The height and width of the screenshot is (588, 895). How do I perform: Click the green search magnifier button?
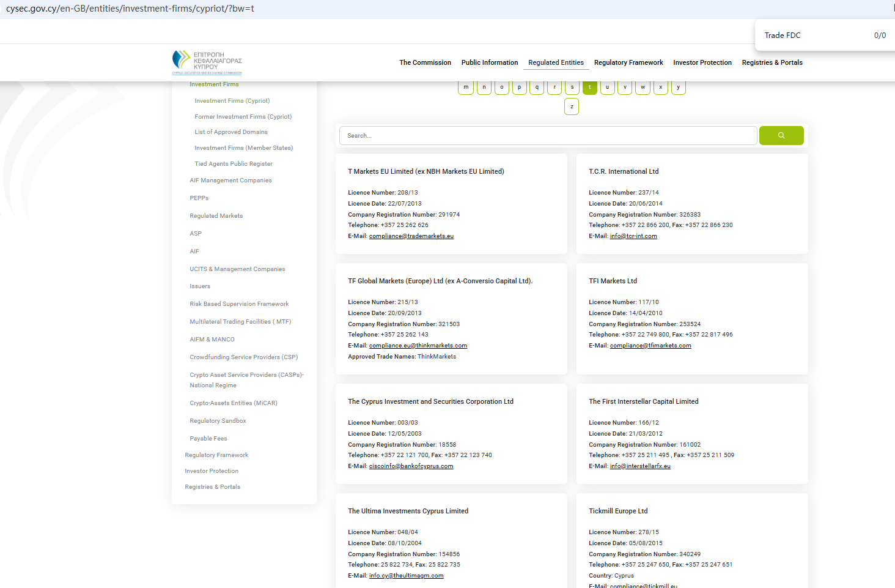781,136
